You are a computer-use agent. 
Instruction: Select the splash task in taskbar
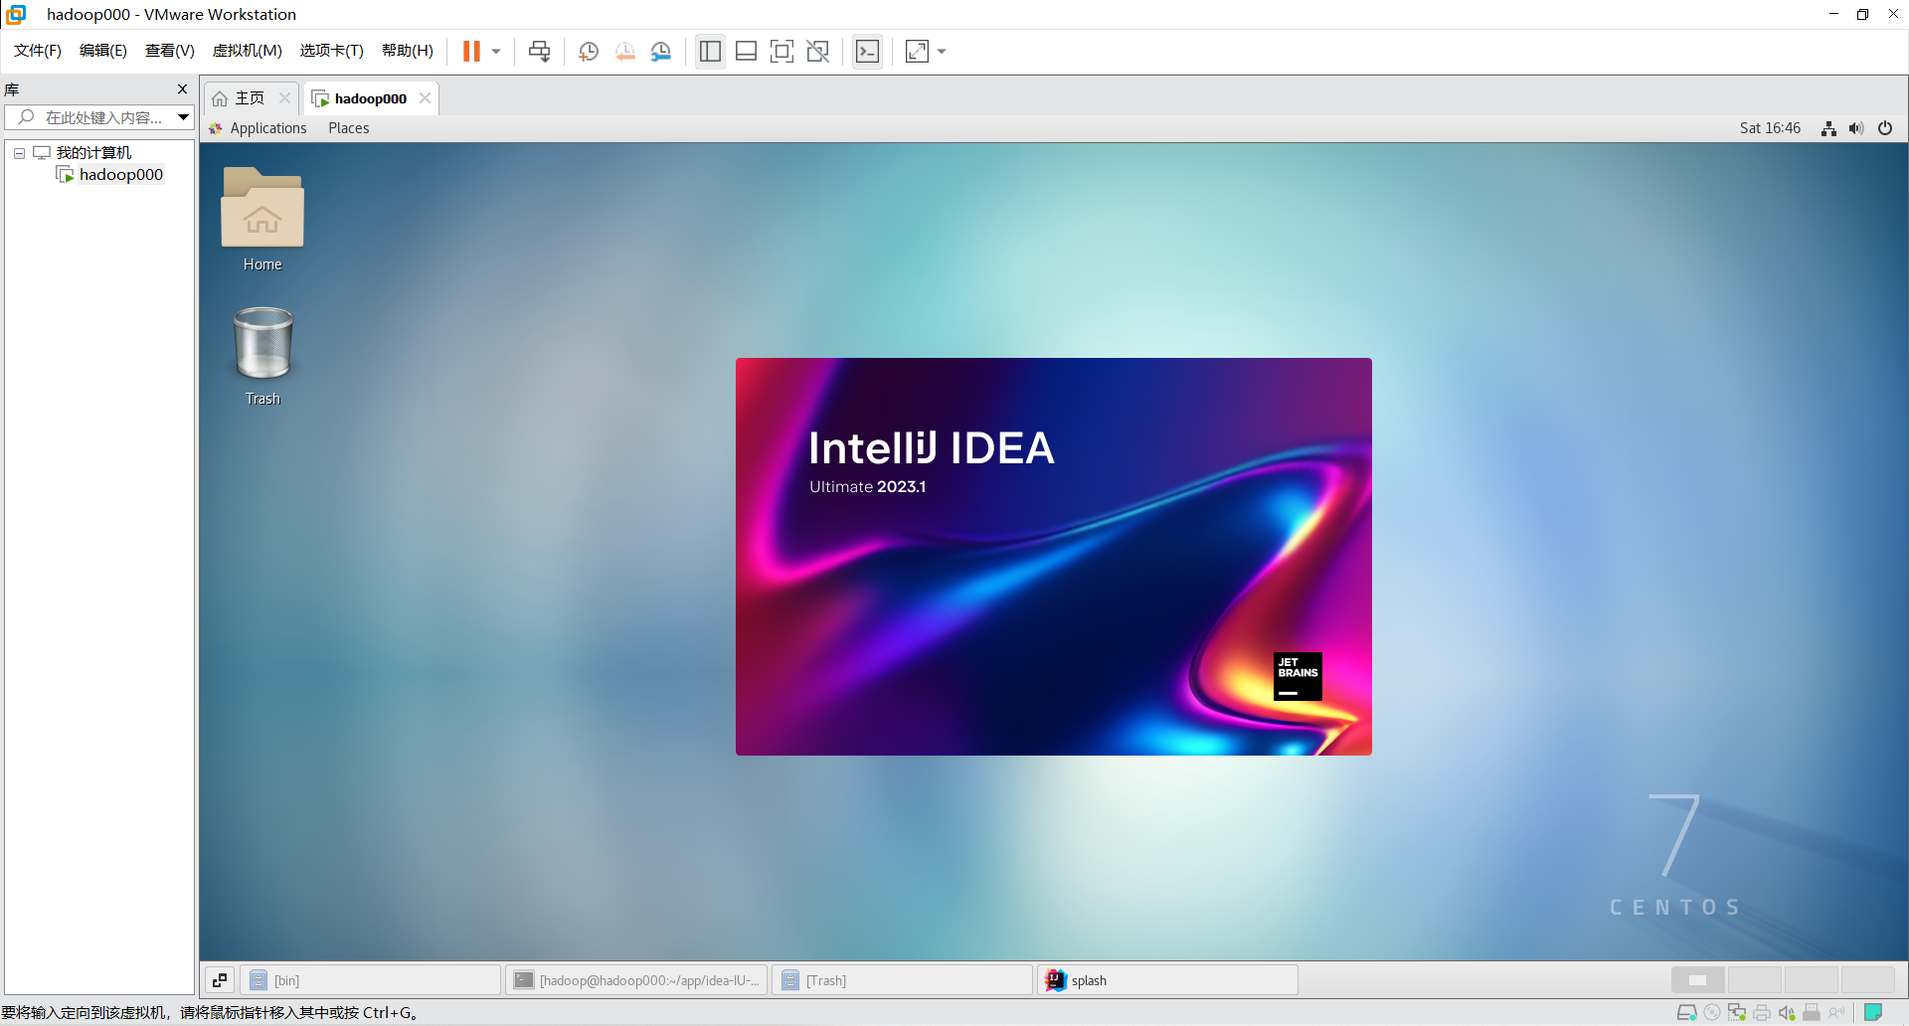click(1167, 979)
